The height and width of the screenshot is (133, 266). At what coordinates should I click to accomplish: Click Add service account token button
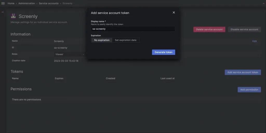[243, 72]
